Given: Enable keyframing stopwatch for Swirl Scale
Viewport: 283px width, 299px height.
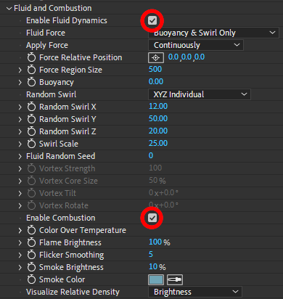Looking at the screenshot, I should tap(31, 144).
